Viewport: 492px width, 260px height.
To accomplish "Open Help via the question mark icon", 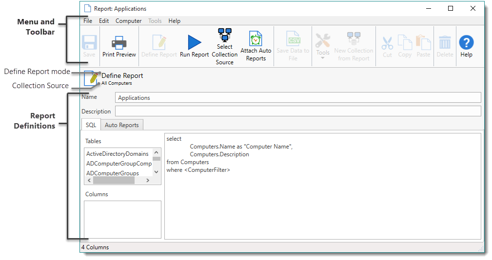I will (x=466, y=42).
